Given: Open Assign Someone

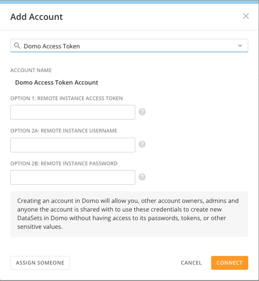Looking at the screenshot, I should (40, 263).
